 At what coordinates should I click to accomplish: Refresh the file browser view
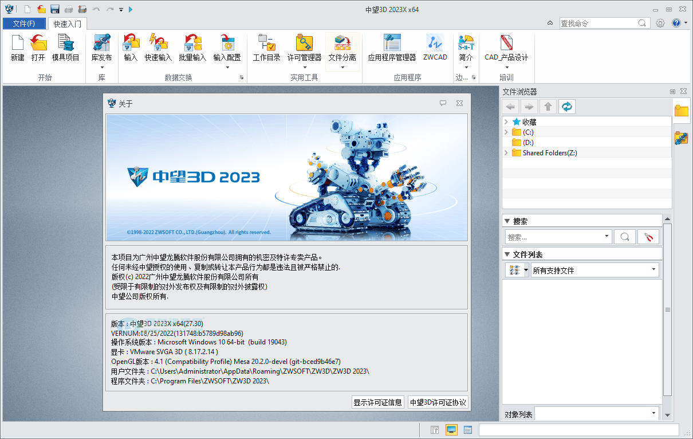pos(566,106)
